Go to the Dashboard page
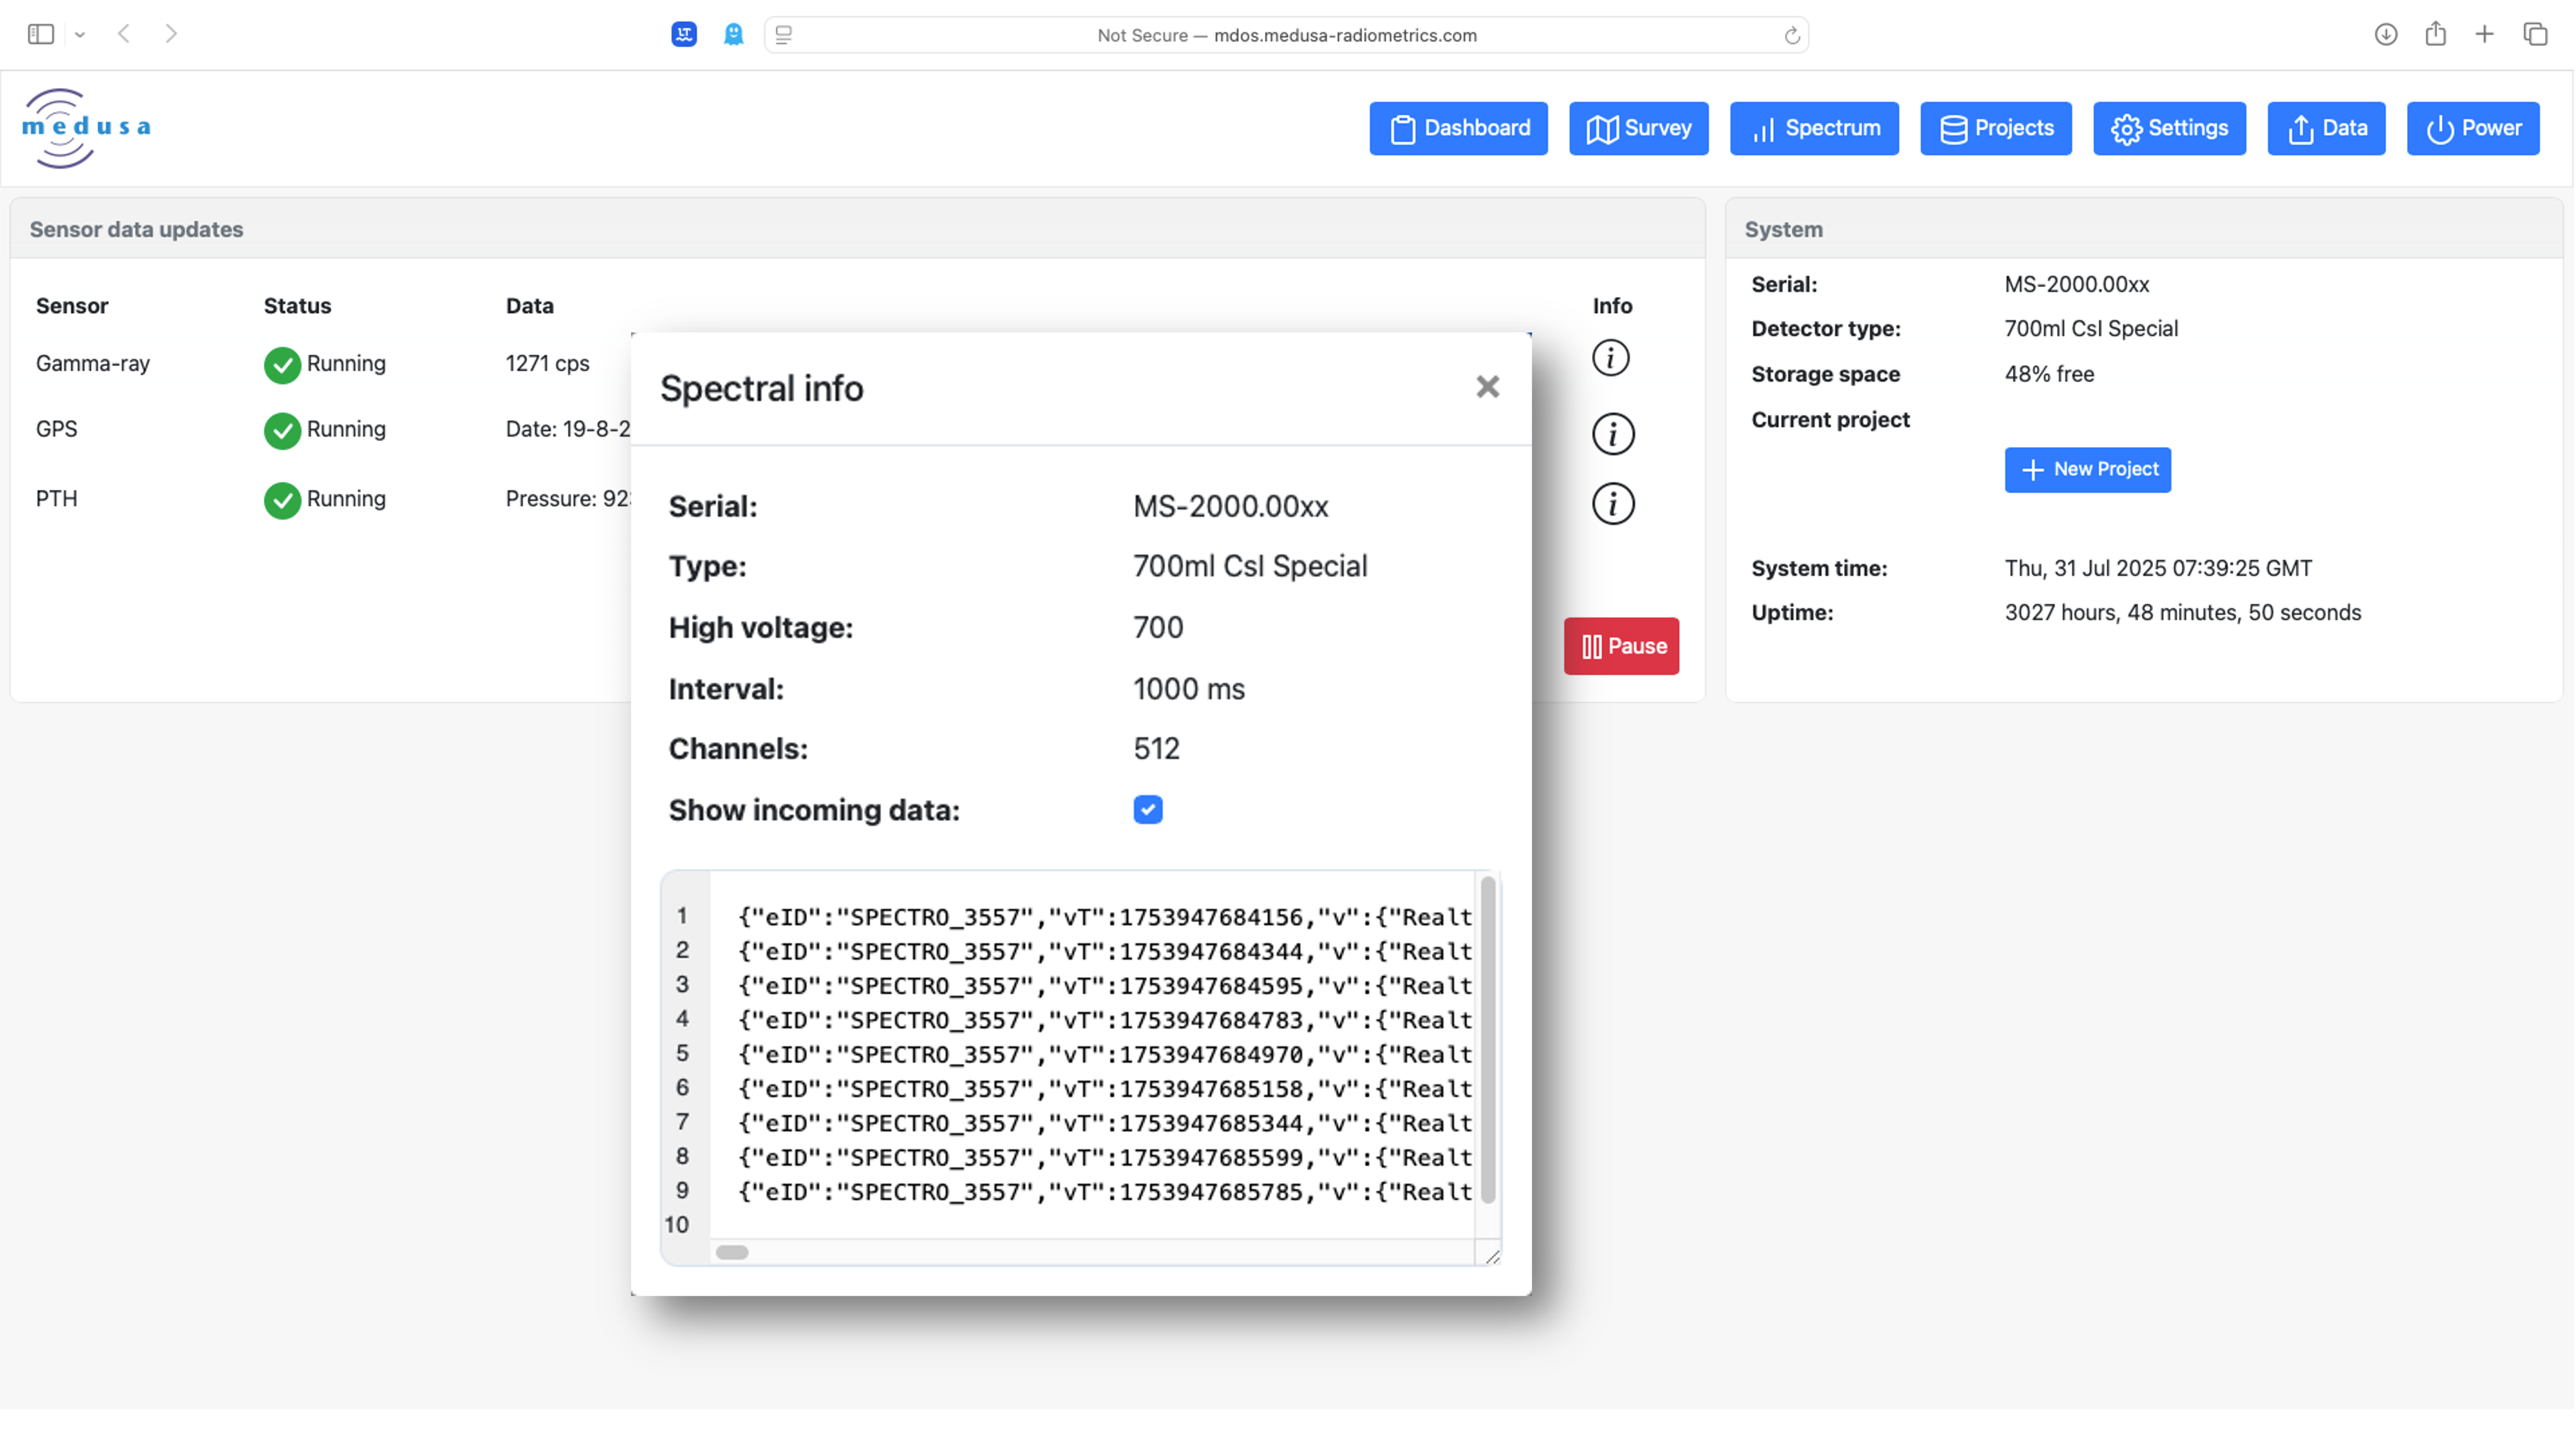The width and height of the screenshot is (2576, 1449). [1458, 128]
